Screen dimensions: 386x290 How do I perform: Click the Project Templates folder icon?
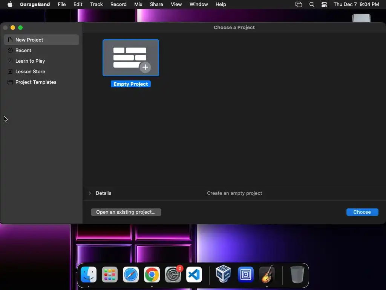coord(10,82)
